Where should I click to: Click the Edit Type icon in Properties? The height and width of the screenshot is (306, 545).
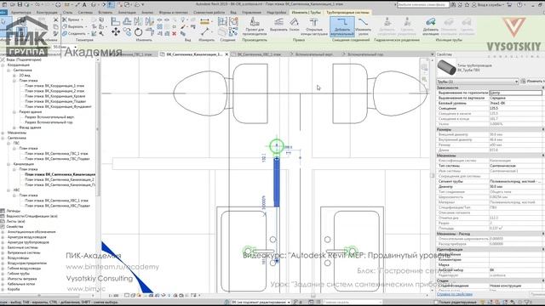click(x=523, y=82)
